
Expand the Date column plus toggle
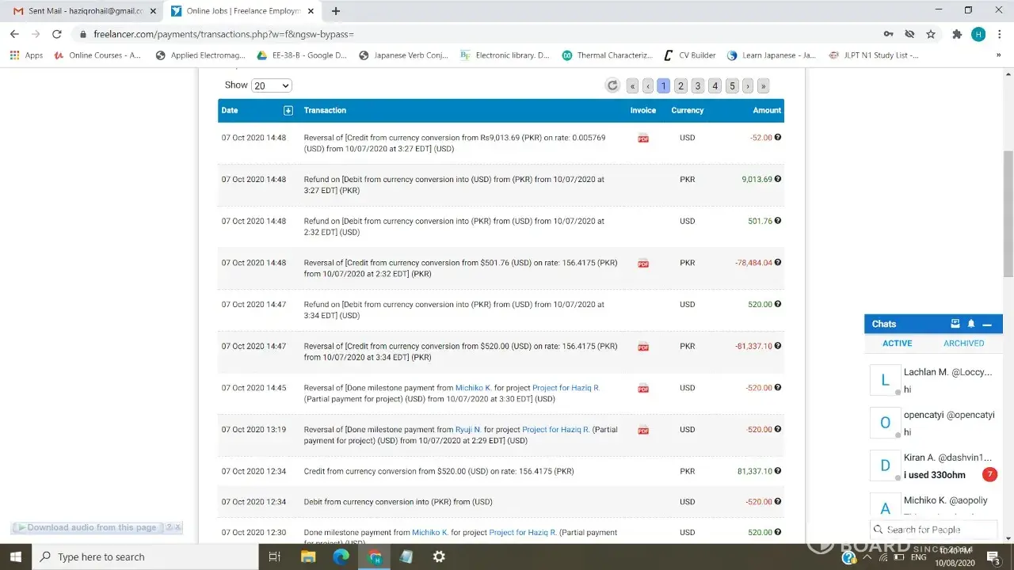tap(288, 110)
